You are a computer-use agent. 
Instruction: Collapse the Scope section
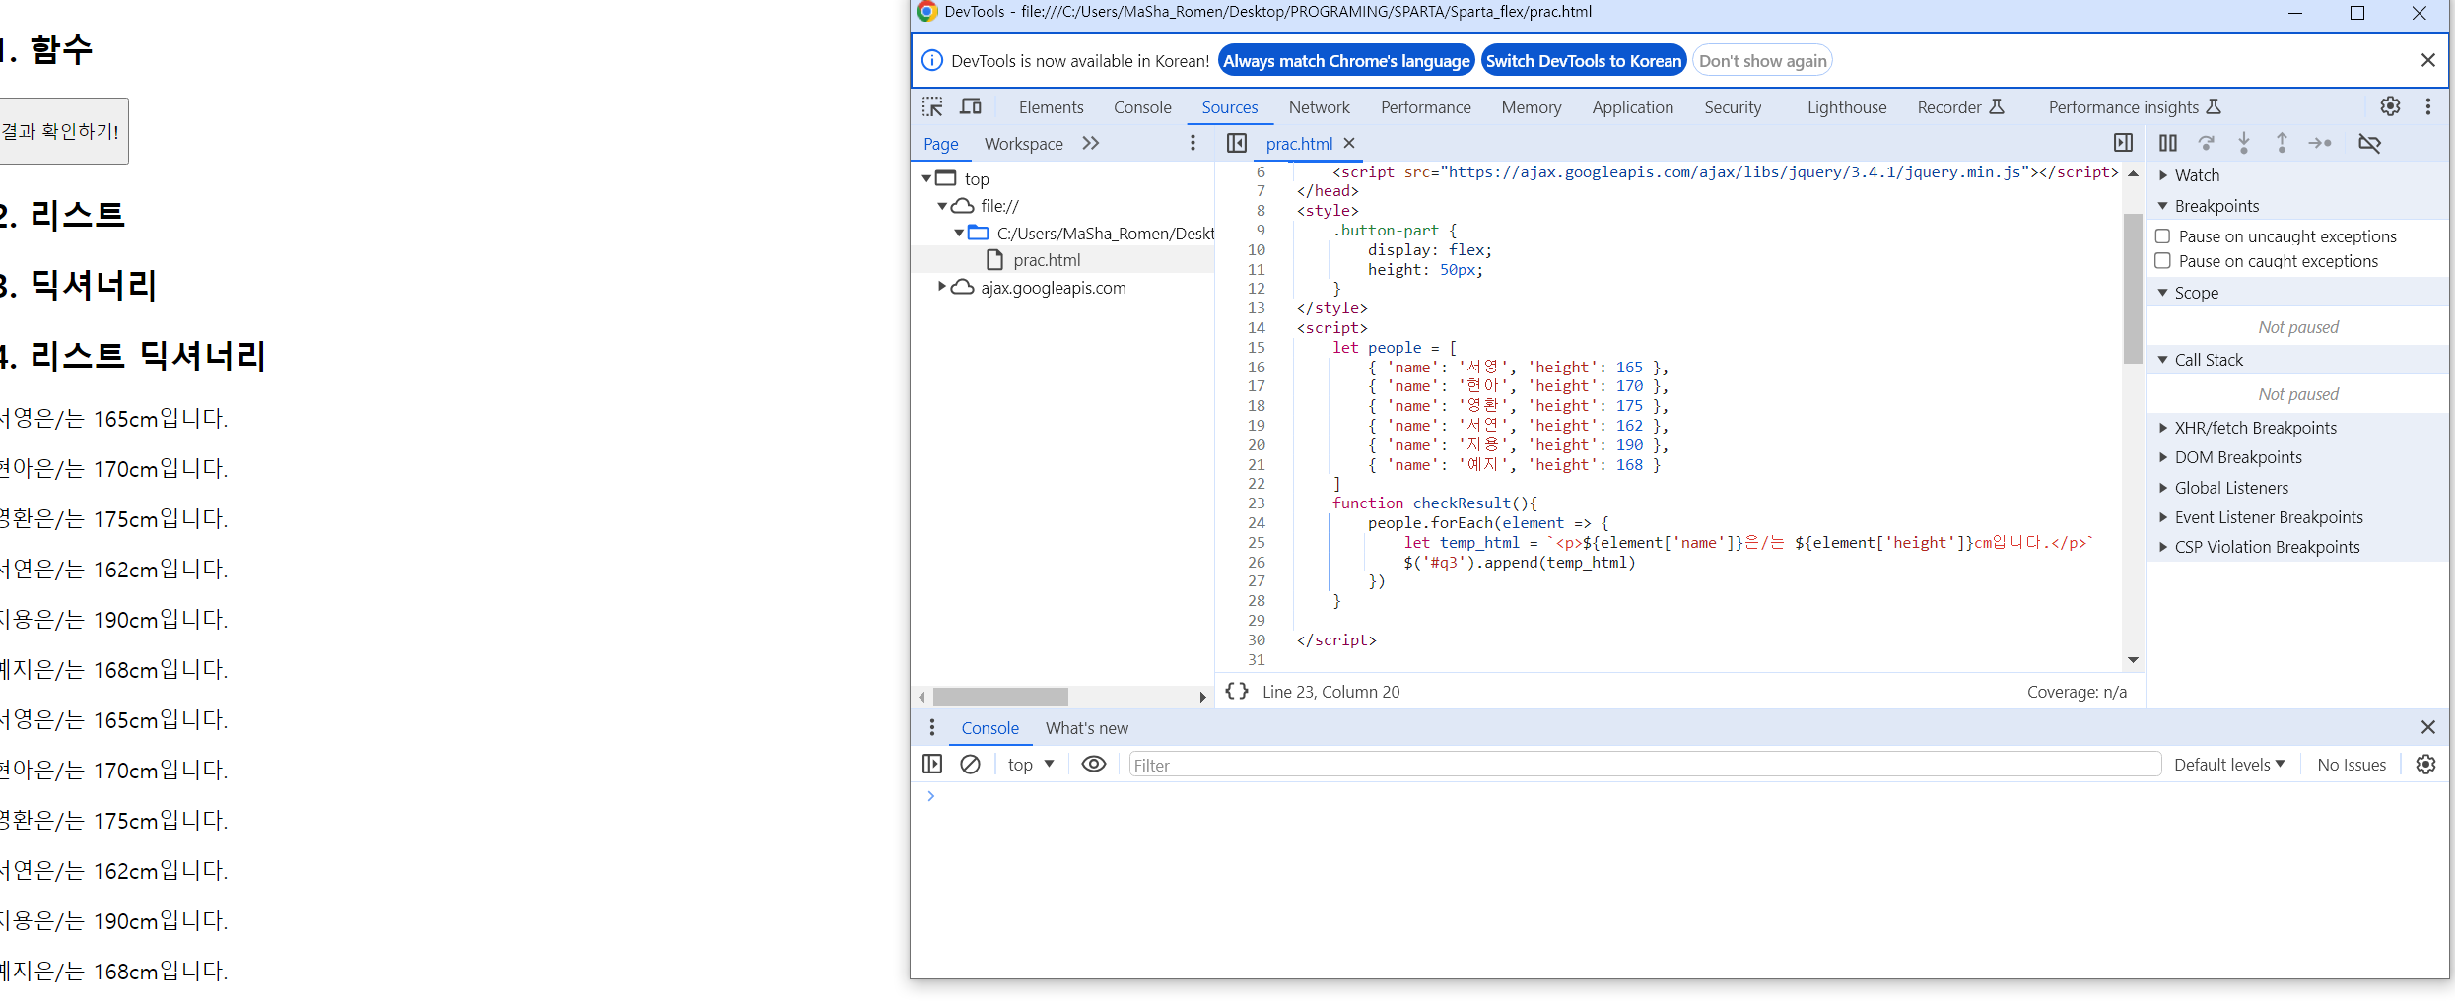(2163, 293)
